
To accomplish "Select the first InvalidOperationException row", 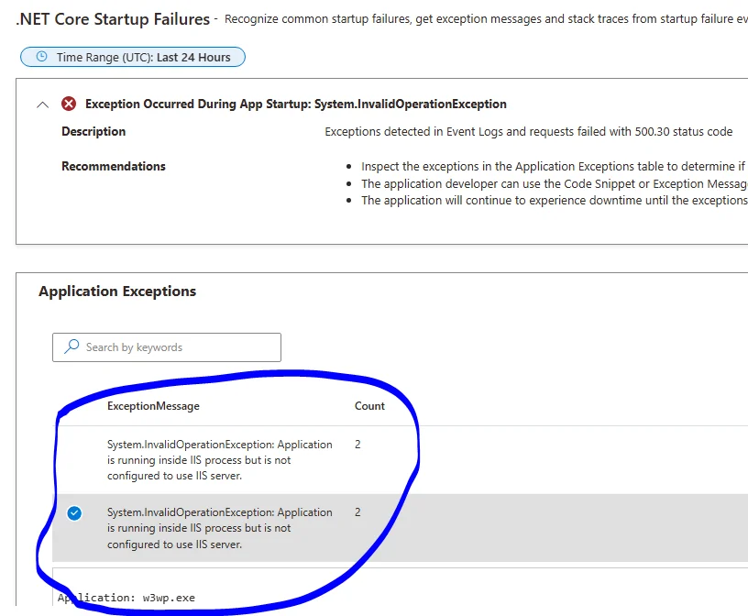I will [400, 460].
